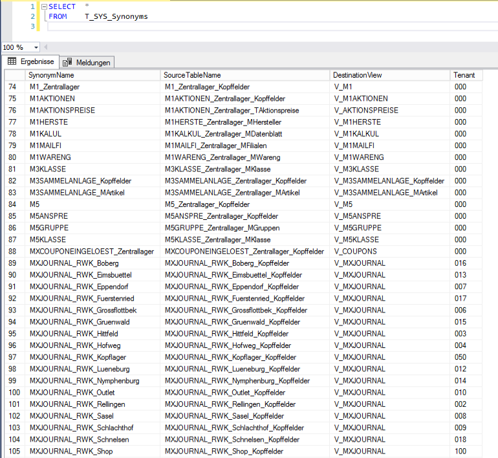The image size is (498, 458).
Task: Click the cell M3KLASSE in SynonymName
Action: click(92, 169)
